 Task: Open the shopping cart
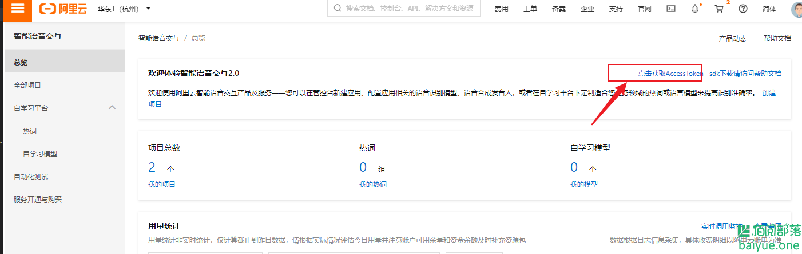point(719,9)
